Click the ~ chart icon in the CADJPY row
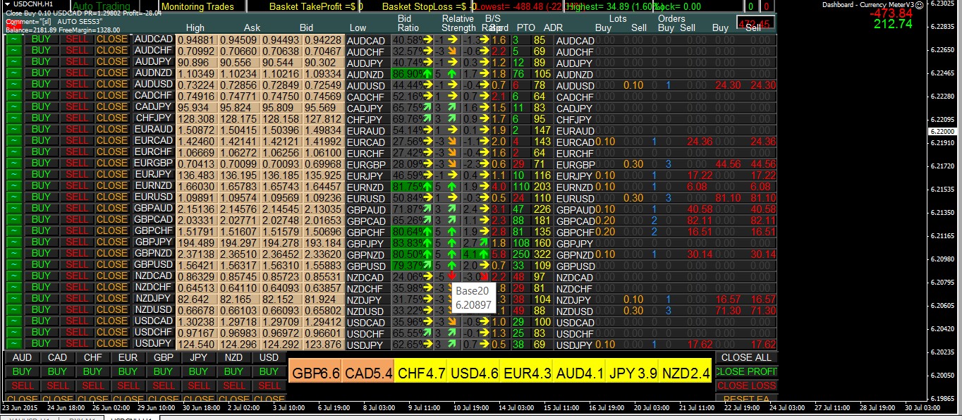The width and height of the screenshot is (962, 420). [13, 108]
